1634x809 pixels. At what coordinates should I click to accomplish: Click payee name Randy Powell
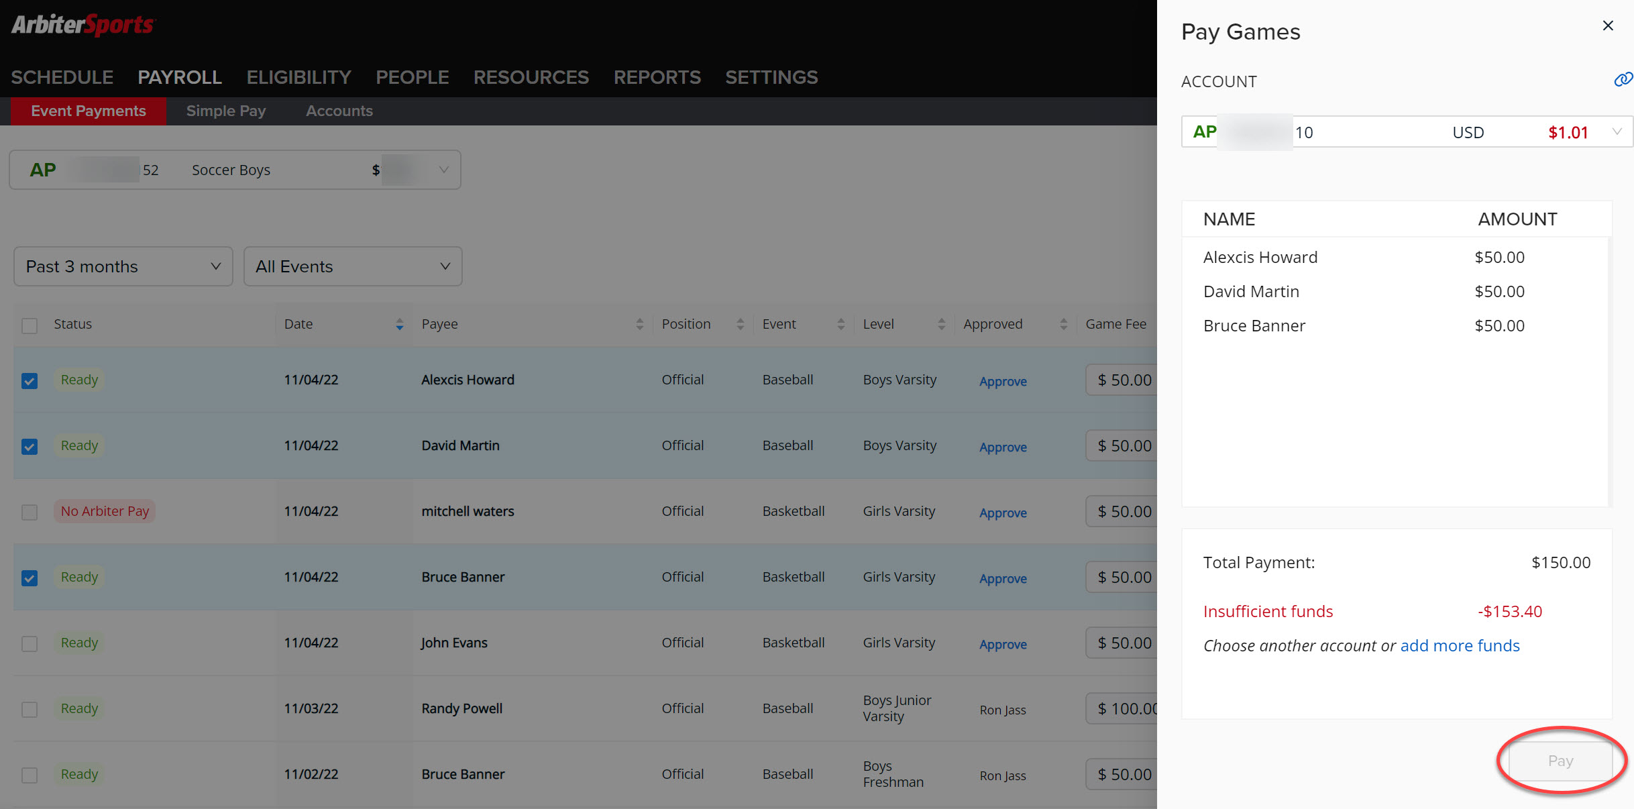click(x=462, y=708)
